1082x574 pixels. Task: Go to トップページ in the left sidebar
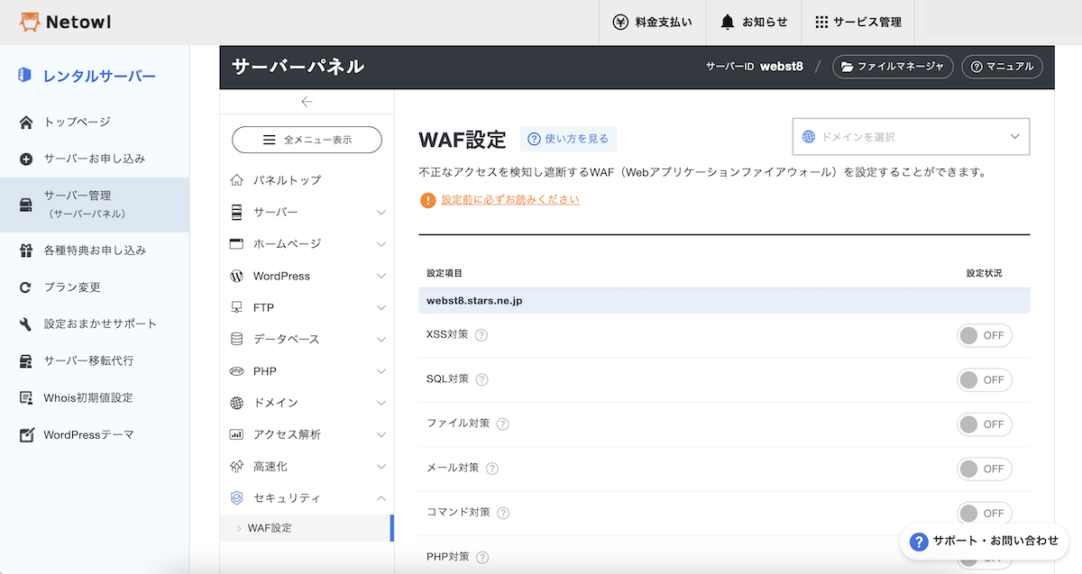click(95, 122)
